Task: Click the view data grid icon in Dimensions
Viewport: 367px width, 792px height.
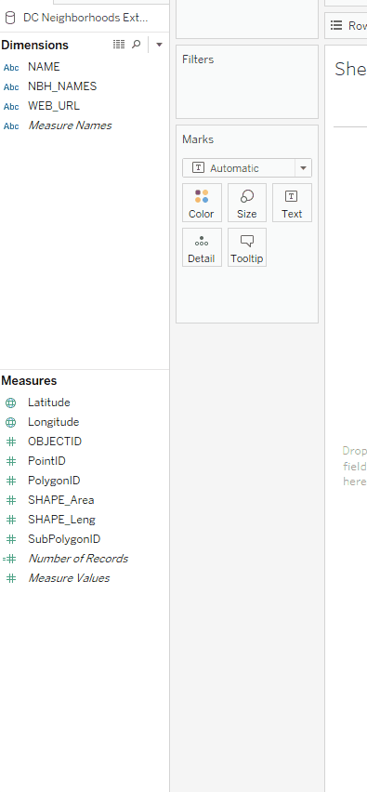Action: click(119, 45)
